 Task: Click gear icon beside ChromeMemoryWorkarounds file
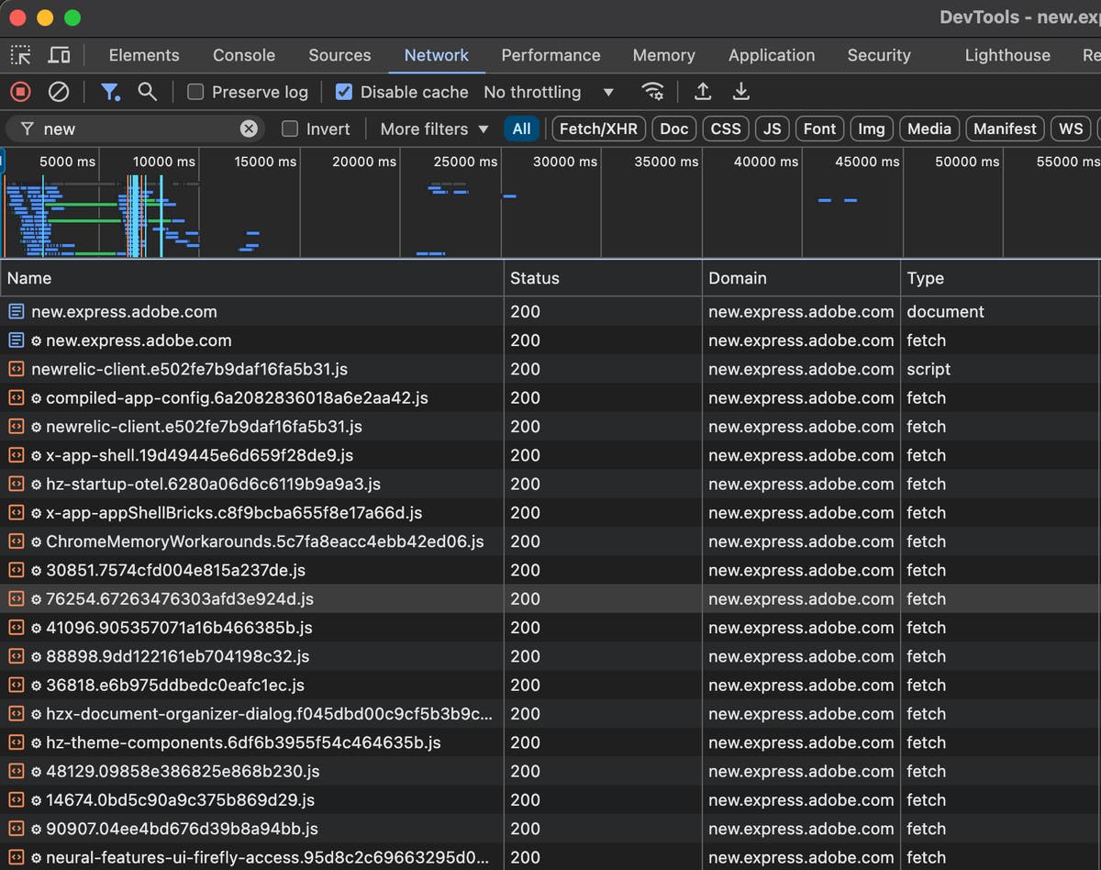[x=37, y=541]
